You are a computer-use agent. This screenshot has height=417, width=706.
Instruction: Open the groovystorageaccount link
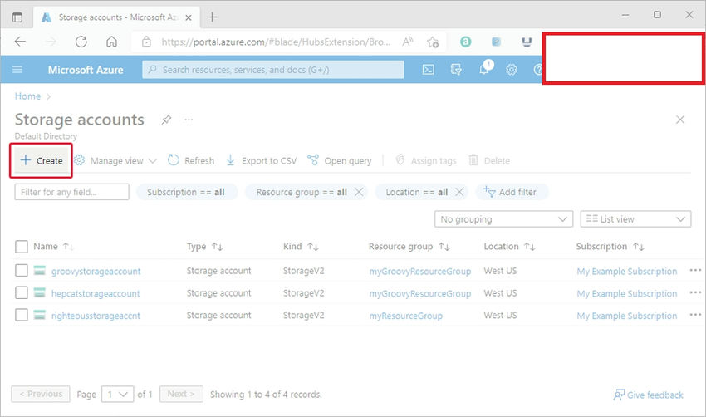tap(96, 272)
